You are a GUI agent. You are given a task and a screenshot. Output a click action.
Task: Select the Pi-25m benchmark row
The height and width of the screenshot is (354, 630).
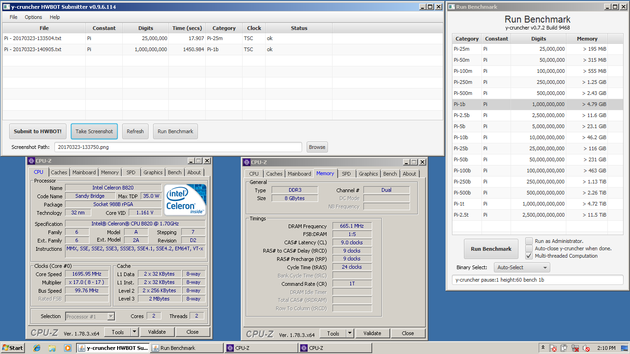[538, 49]
